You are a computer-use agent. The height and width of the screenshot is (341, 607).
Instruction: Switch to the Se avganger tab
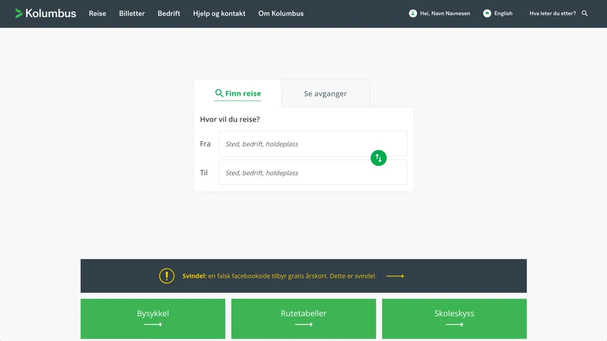[325, 94]
